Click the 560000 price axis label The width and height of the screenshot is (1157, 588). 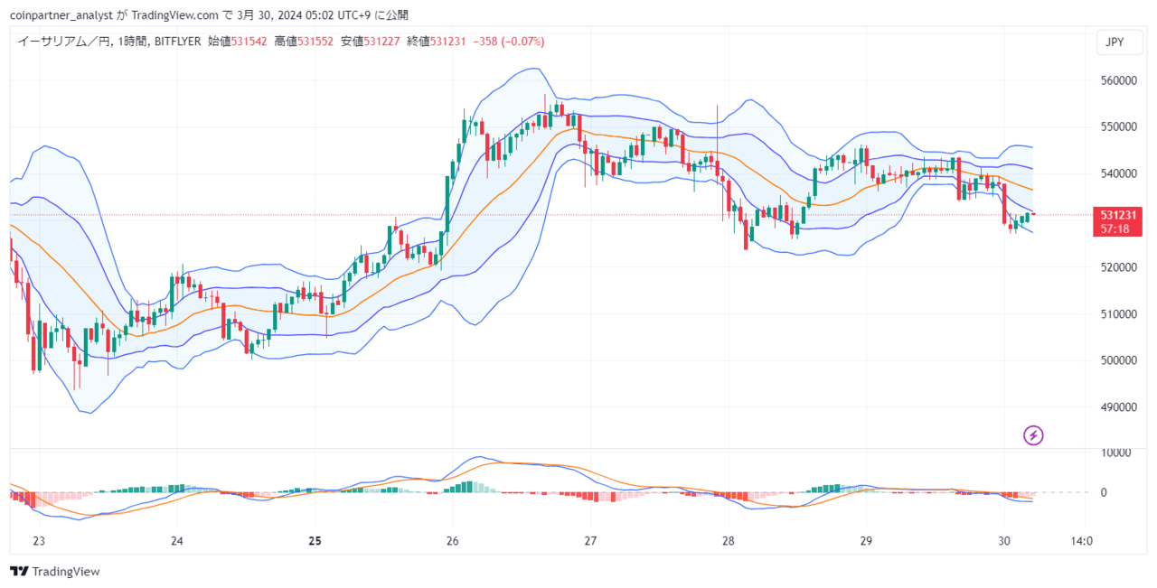(1118, 80)
